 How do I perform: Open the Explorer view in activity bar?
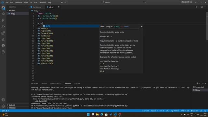3,8
